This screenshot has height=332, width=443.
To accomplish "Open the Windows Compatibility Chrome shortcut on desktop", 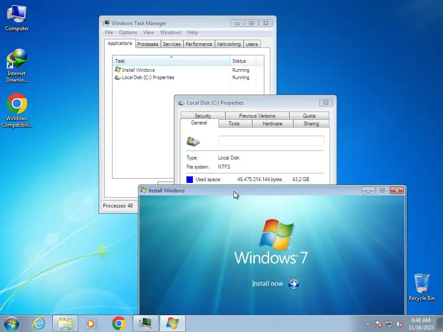I will (17, 110).
